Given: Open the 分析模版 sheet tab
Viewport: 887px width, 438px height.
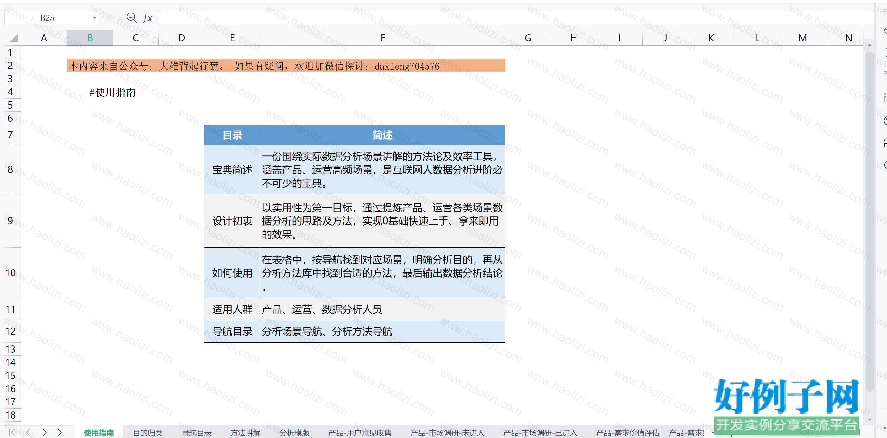Looking at the screenshot, I should [x=295, y=432].
